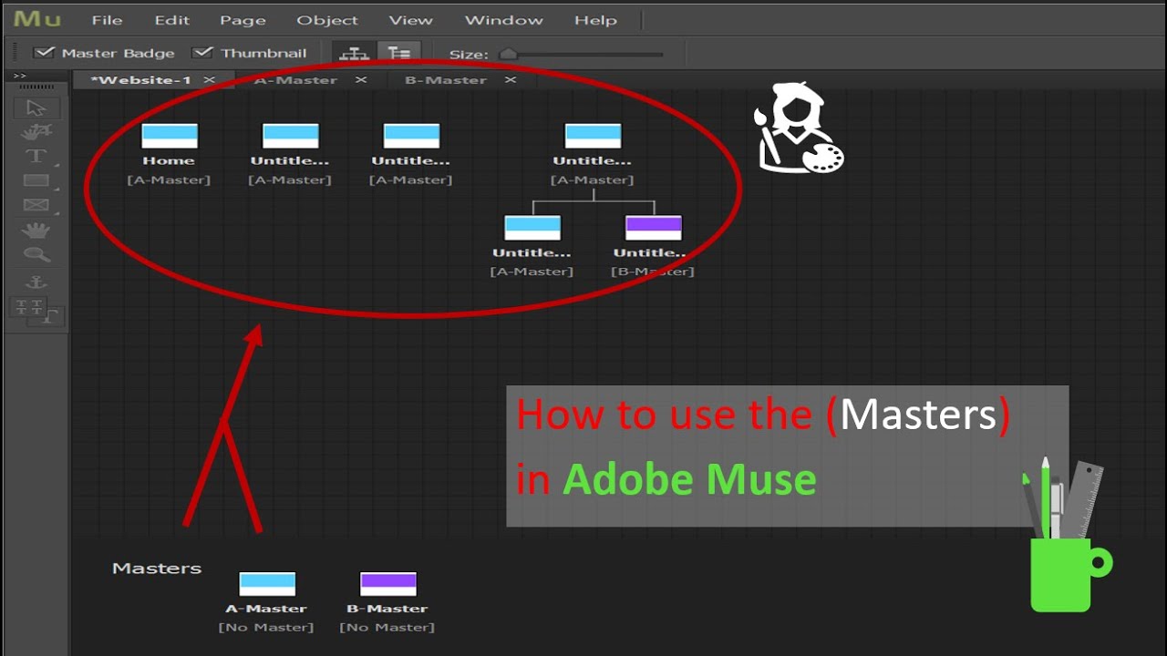Image resolution: width=1167 pixels, height=656 pixels.
Task: Toggle the Master Badge checkbox
Action: point(43,53)
